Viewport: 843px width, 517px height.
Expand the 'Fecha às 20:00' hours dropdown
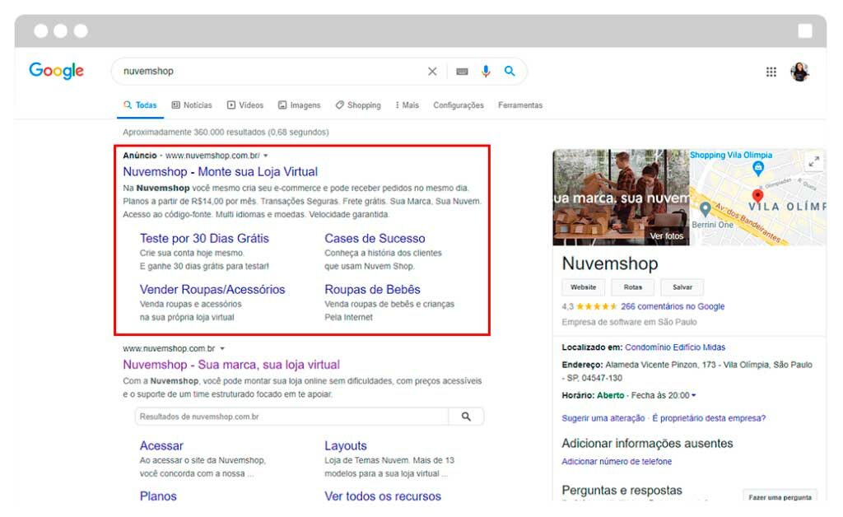tap(693, 395)
